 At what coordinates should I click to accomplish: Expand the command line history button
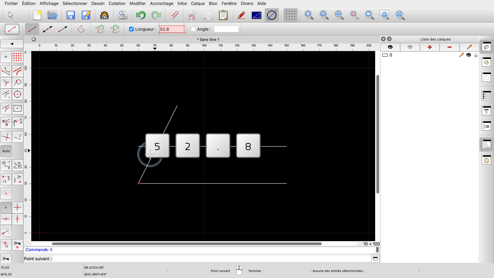coord(375,259)
